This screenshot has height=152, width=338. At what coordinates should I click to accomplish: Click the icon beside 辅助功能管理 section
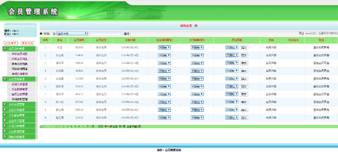5,137
